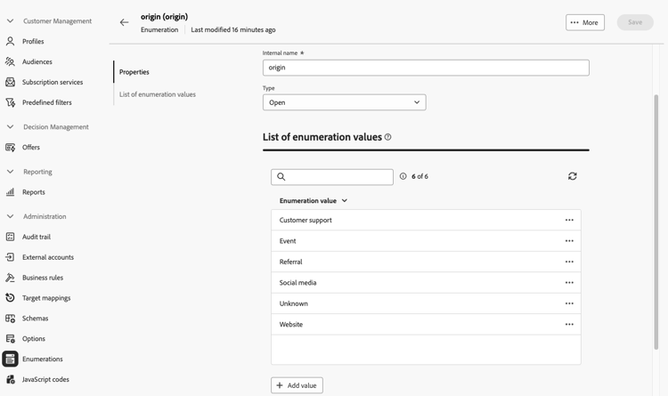
Task: Refresh the enumeration values list
Action: point(573,176)
